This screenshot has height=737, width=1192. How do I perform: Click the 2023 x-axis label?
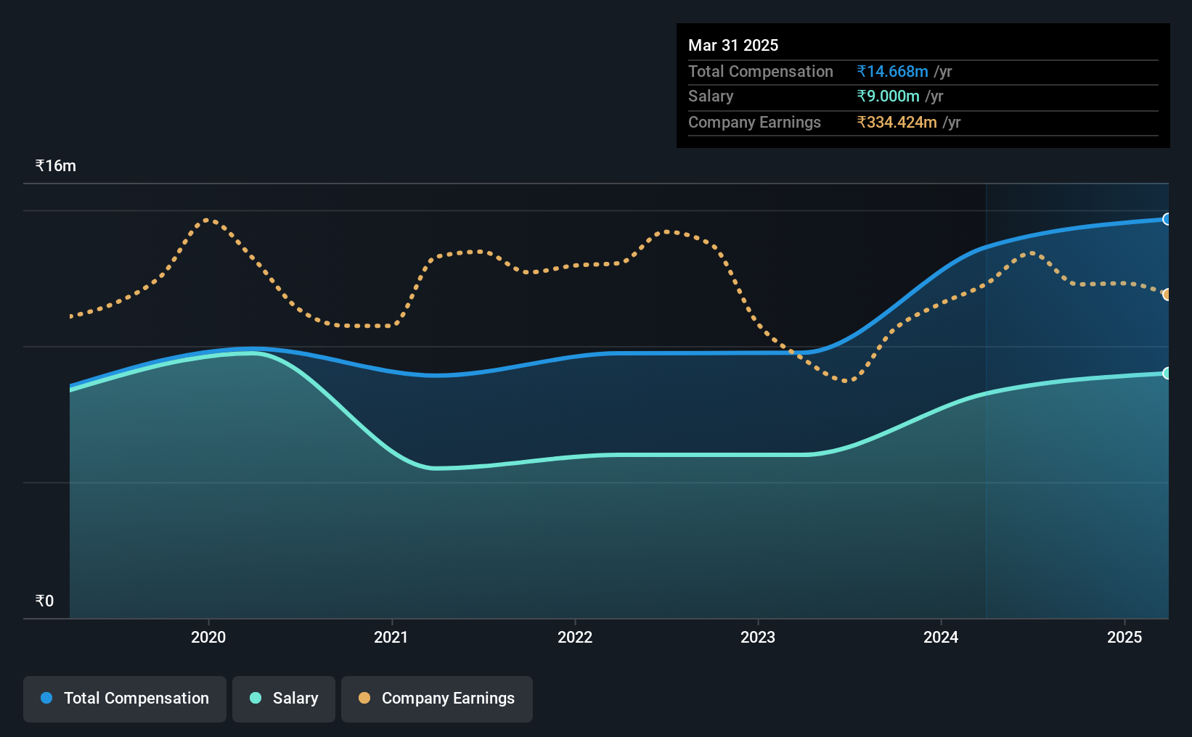(758, 637)
